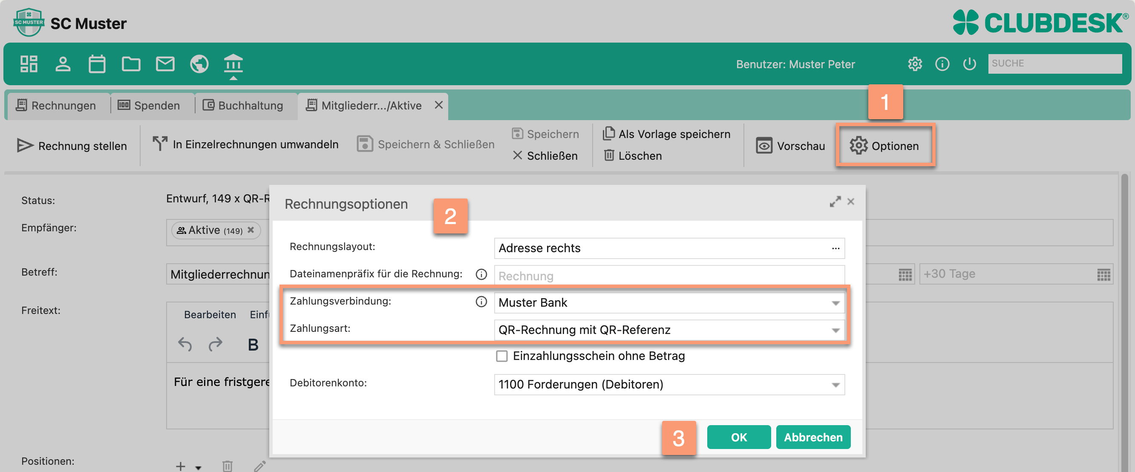Open the dashboard grid icon in navigation
Viewport: 1135px width, 472px height.
pos(29,64)
